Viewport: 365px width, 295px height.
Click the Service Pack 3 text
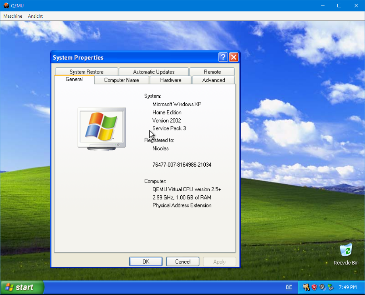pyautogui.click(x=169, y=128)
